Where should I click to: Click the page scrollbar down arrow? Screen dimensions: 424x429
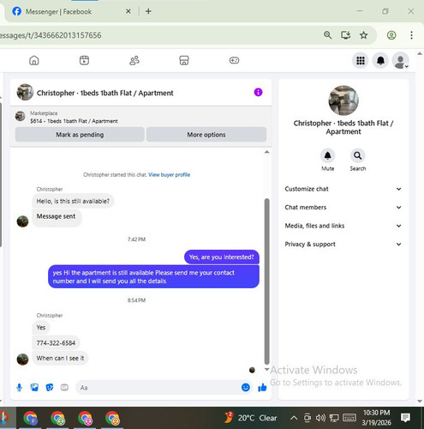click(420, 402)
